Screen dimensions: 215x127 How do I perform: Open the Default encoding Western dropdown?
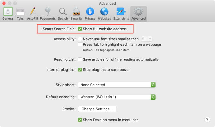pyautogui.click(x=117, y=97)
